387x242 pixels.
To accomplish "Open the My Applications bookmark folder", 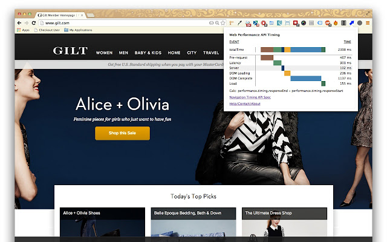I will pyautogui.click(x=78, y=30).
